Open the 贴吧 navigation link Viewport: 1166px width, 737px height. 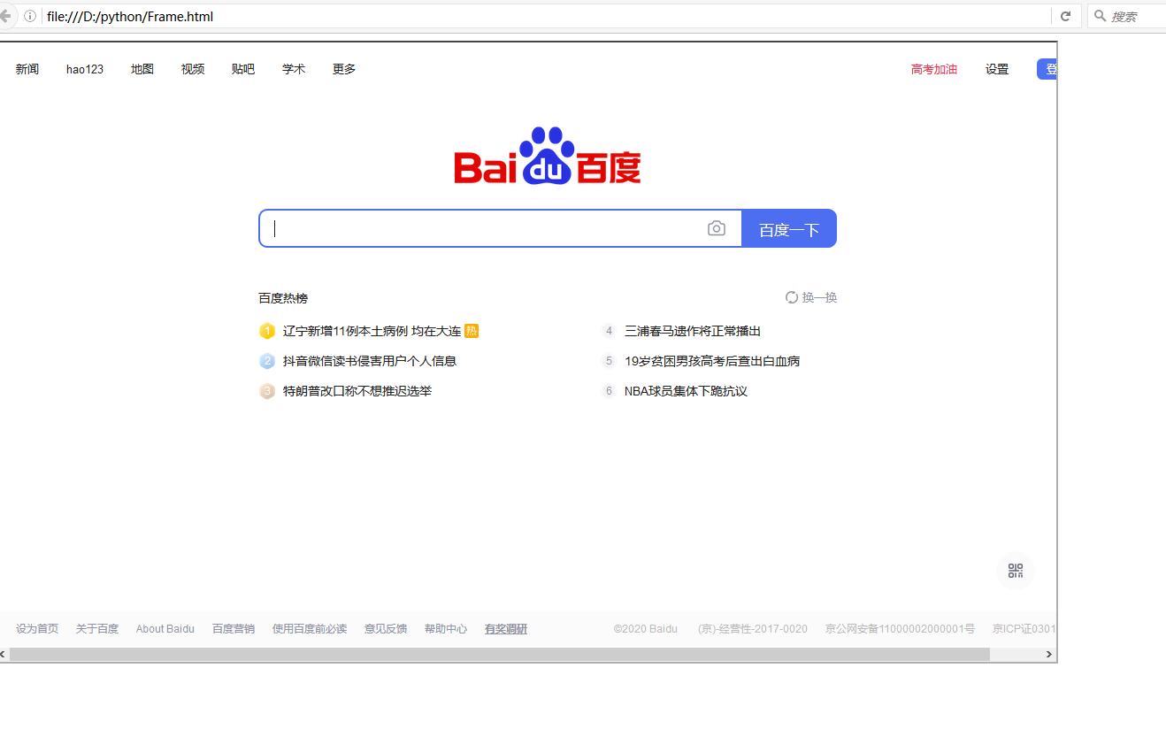tap(243, 69)
